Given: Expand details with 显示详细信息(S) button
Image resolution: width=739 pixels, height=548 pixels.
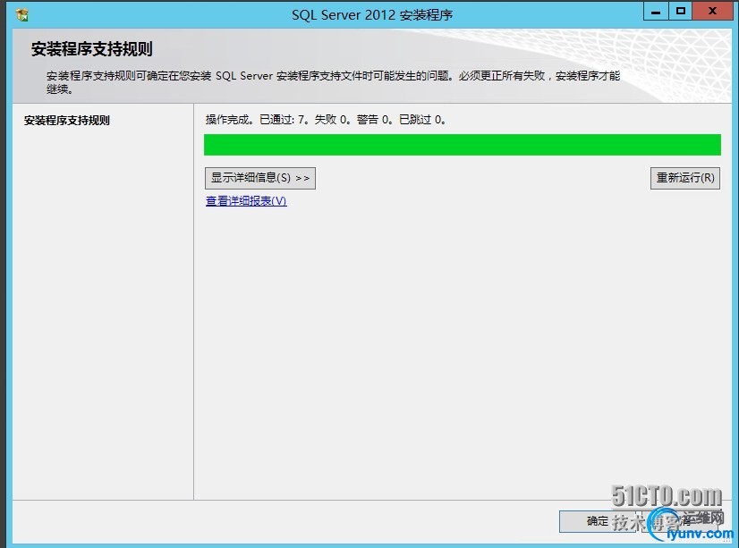Looking at the screenshot, I should 260,178.
